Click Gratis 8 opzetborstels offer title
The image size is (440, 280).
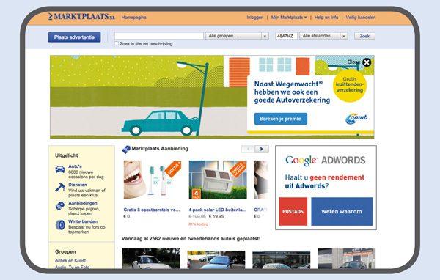point(152,210)
